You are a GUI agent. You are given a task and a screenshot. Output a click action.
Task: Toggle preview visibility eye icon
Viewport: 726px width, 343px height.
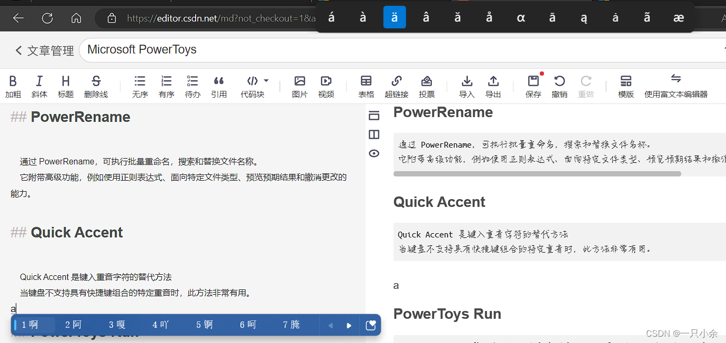[x=374, y=153]
